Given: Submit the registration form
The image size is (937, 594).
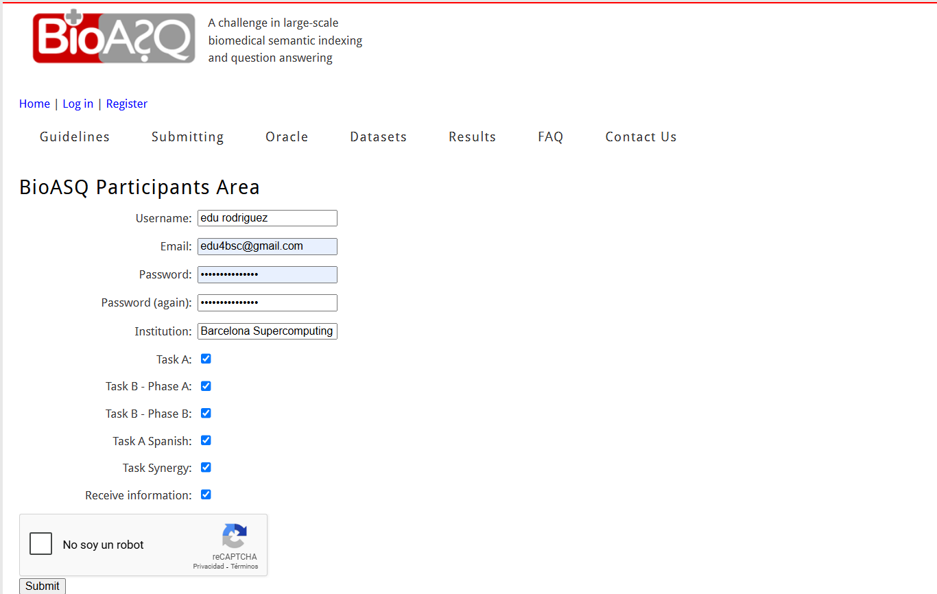Looking at the screenshot, I should [x=43, y=586].
